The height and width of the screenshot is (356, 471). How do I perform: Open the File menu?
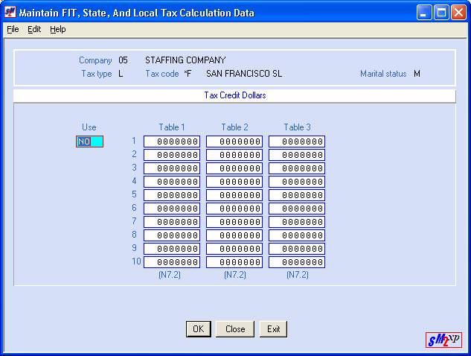tap(13, 30)
